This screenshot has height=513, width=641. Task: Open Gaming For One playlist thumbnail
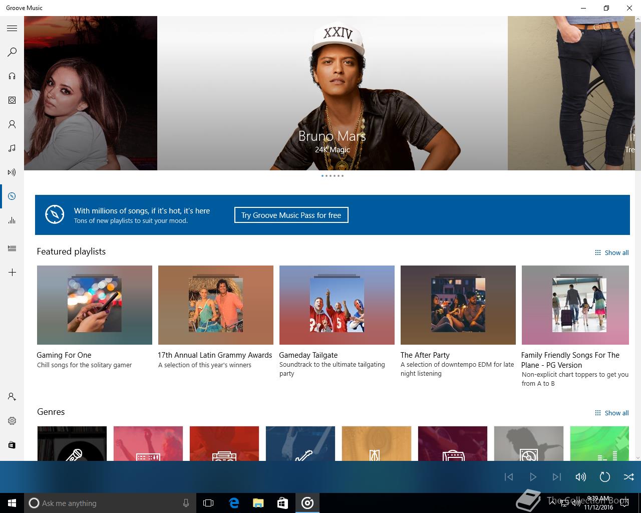(95, 305)
